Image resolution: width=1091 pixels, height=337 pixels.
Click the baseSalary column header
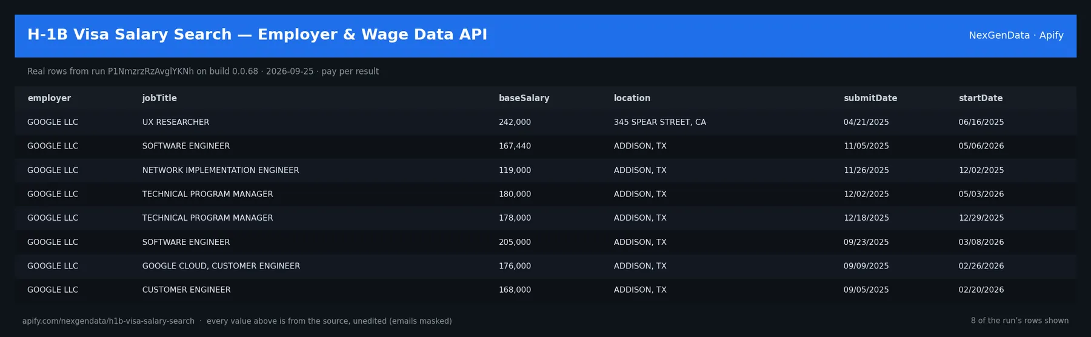coord(524,98)
